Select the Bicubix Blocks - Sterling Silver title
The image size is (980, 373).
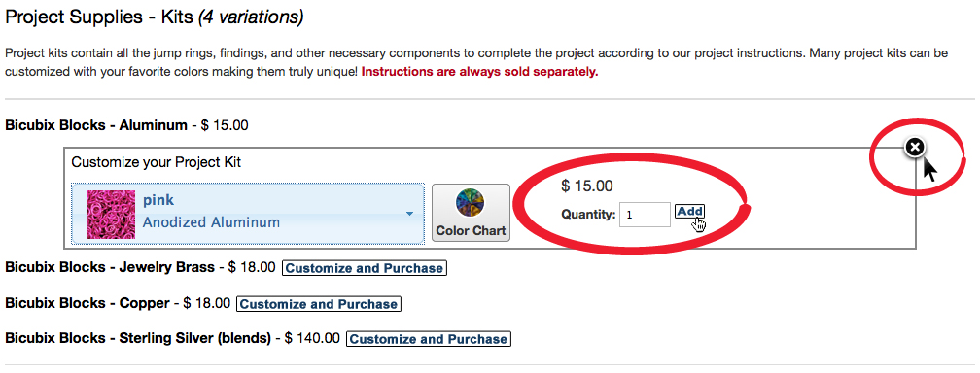click(x=138, y=339)
